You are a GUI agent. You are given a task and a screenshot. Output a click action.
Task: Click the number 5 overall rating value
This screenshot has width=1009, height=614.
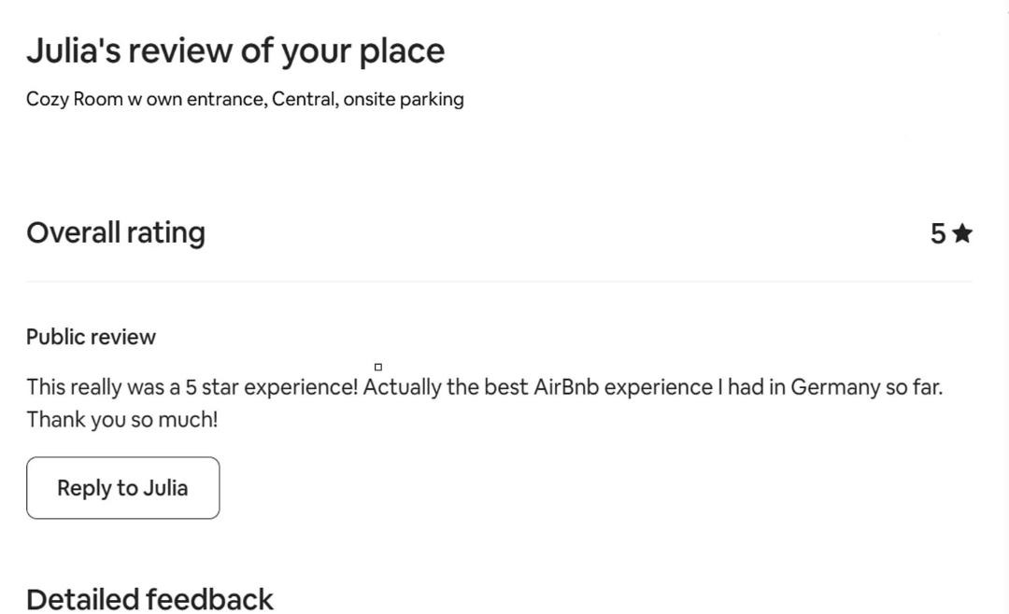pos(938,233)
